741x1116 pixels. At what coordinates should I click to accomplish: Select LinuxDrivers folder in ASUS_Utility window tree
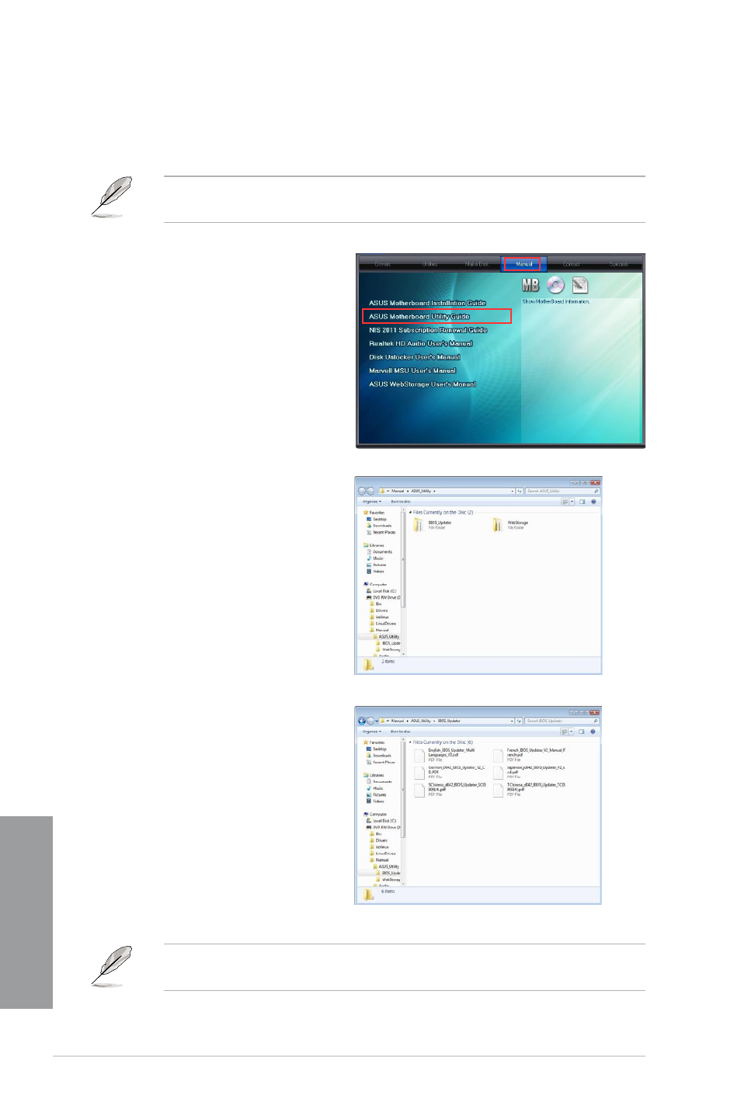pos(384,624)
